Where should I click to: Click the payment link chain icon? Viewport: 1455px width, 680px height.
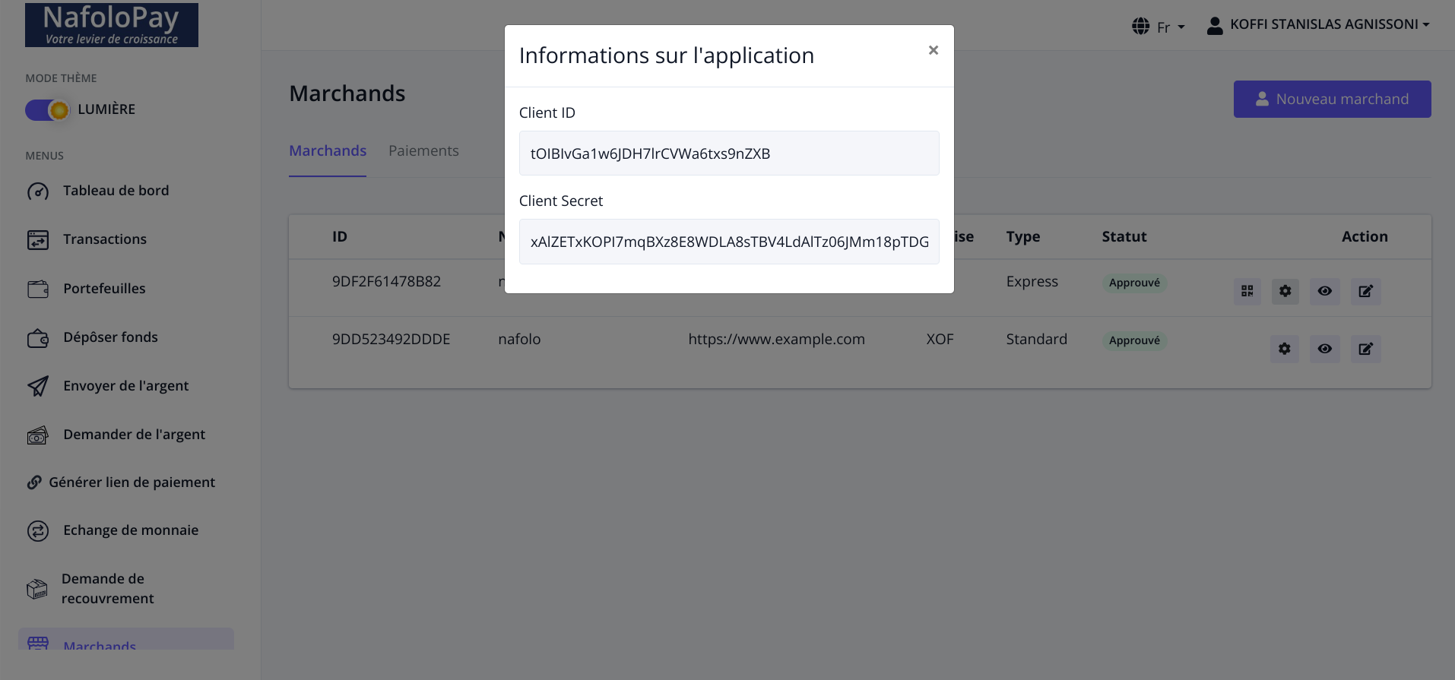[x=34, y=482]
